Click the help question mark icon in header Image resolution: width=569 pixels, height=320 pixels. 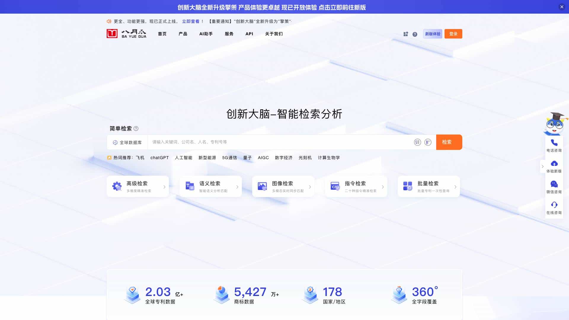(415, 34)
